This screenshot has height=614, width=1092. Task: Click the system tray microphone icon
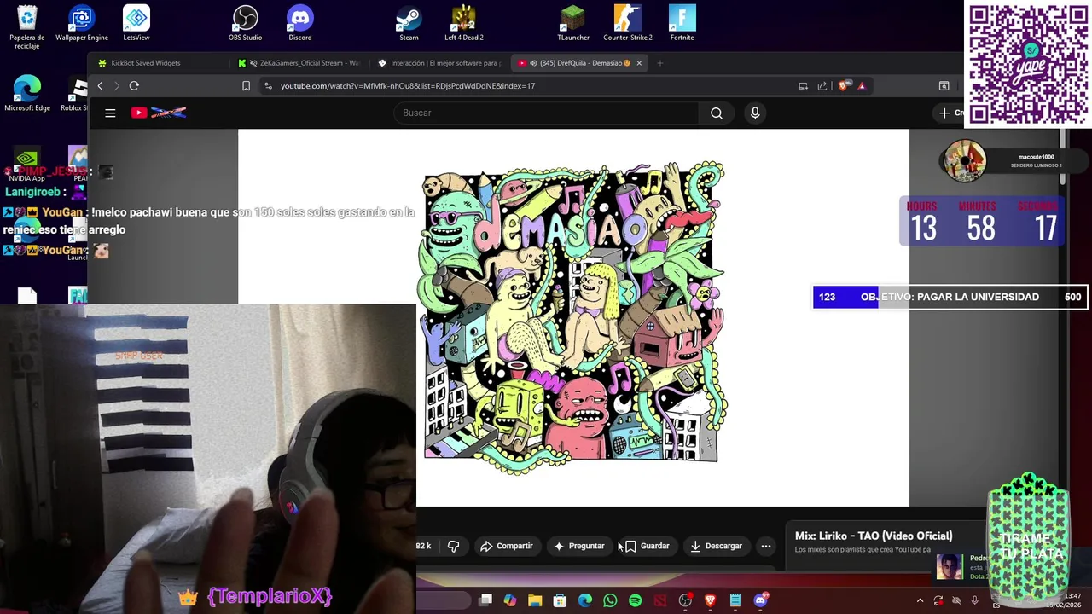(975, 600)
